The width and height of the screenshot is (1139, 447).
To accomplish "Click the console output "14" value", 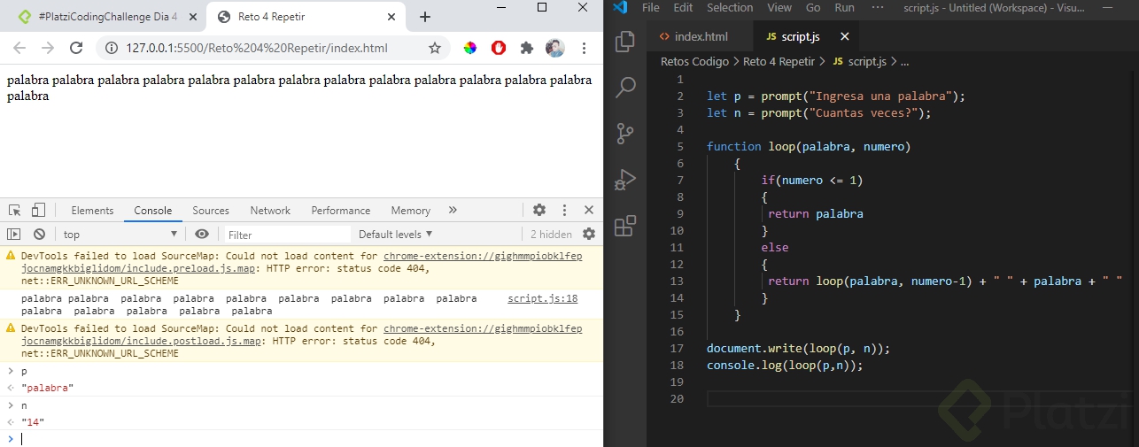I will point(33,422).
